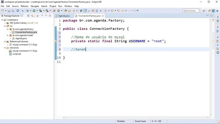Click the Writable status field

click(x=121, y=121)
